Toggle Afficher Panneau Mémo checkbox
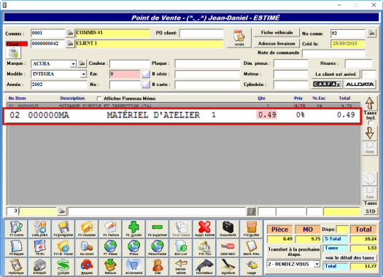This screenshot has width=383, height=277. pyautogui.click(x=99, y=98)
